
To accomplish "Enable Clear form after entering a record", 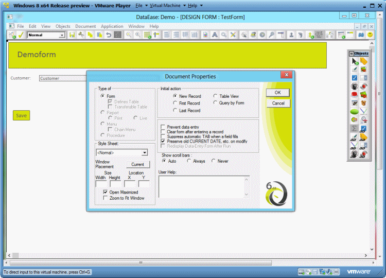I will click(x=163, y=132).
